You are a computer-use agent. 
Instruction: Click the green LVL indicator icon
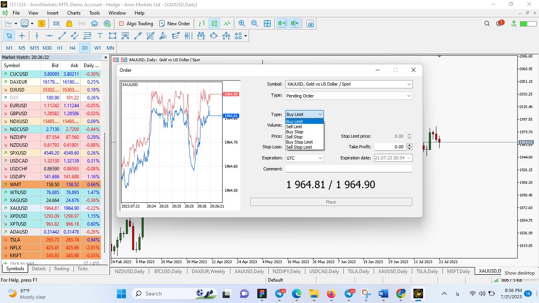pos(514,24)
